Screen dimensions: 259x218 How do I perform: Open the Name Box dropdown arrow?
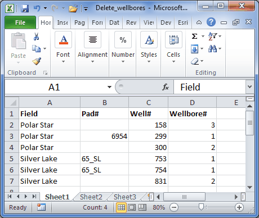point(109,87)
